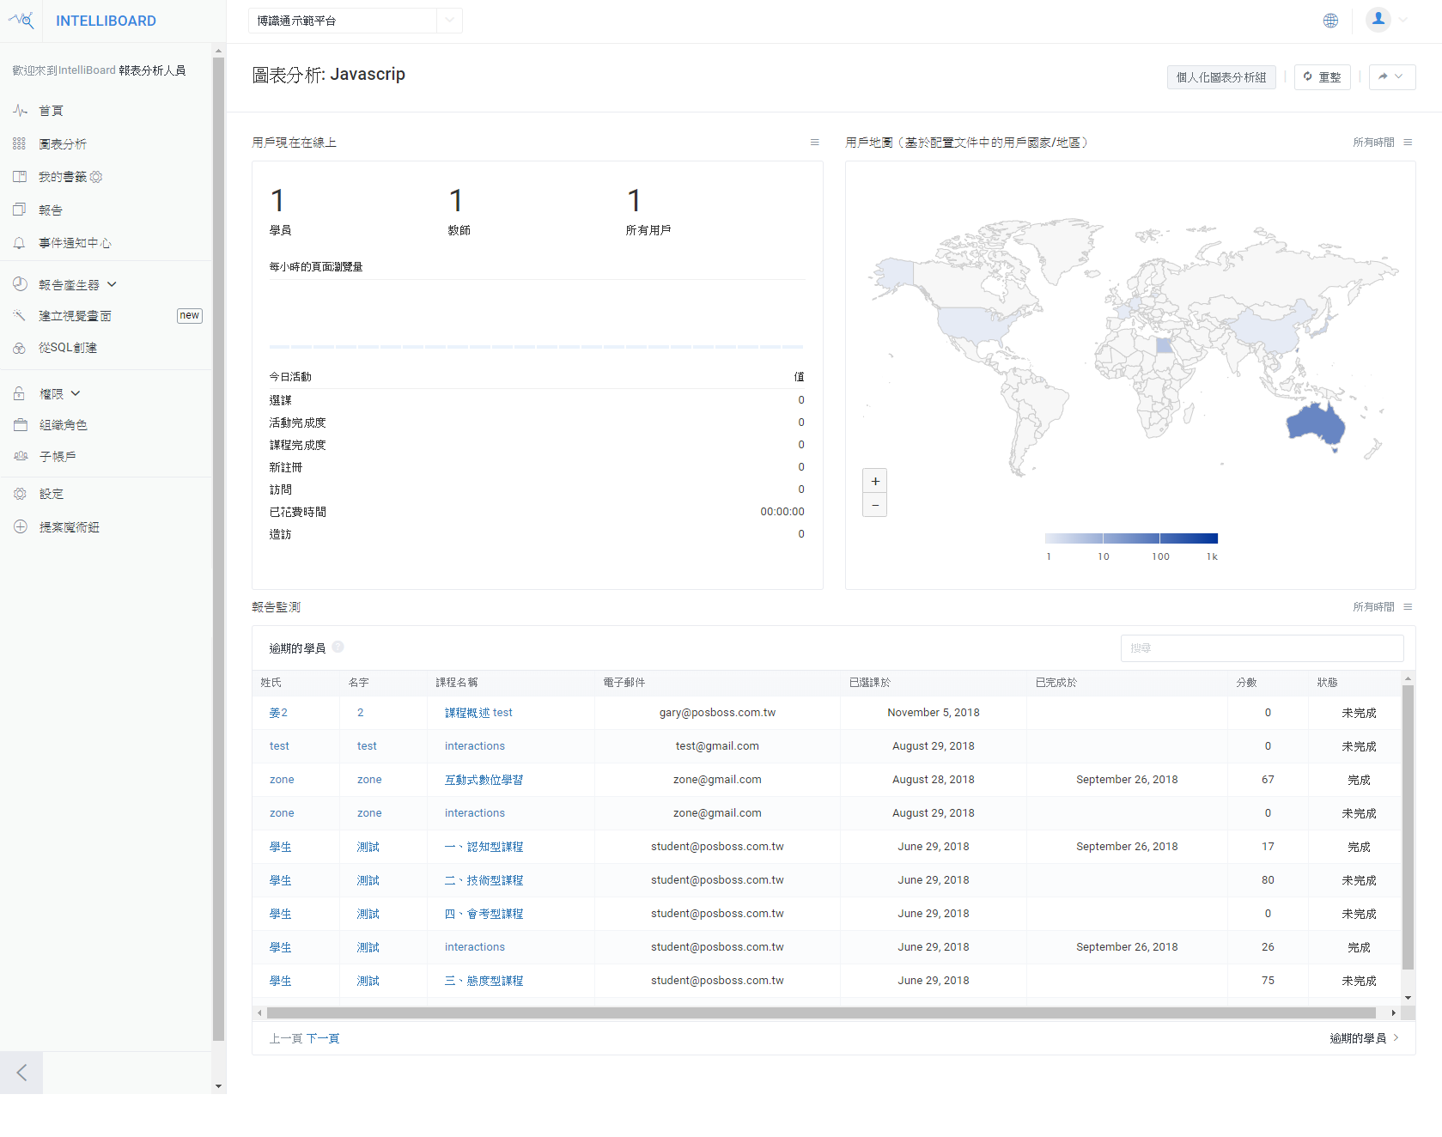Collapse the sidebar with the left arrow
1442x1137 pixels.
click(x=21, y=1072)
